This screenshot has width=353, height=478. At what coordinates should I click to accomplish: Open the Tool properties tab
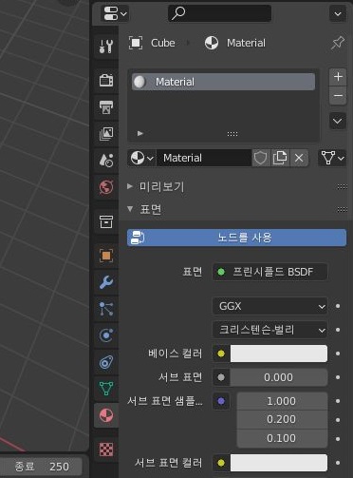coord(106,47)
